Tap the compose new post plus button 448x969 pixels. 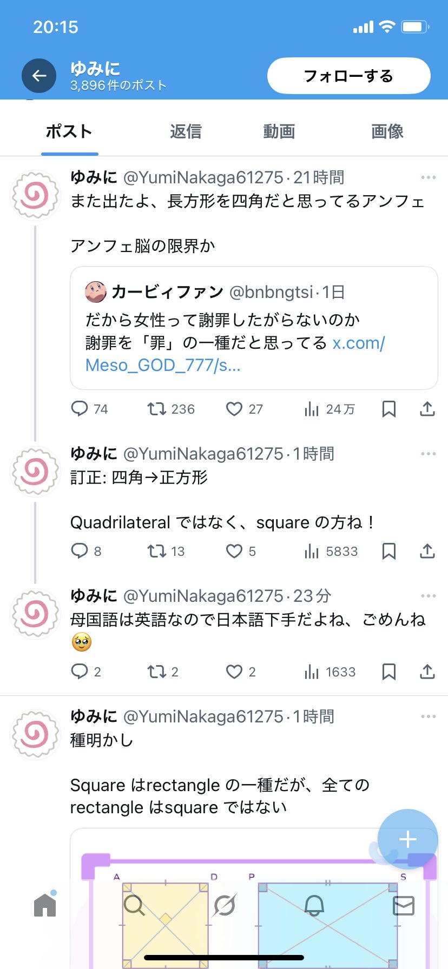(x=407, y=839)
